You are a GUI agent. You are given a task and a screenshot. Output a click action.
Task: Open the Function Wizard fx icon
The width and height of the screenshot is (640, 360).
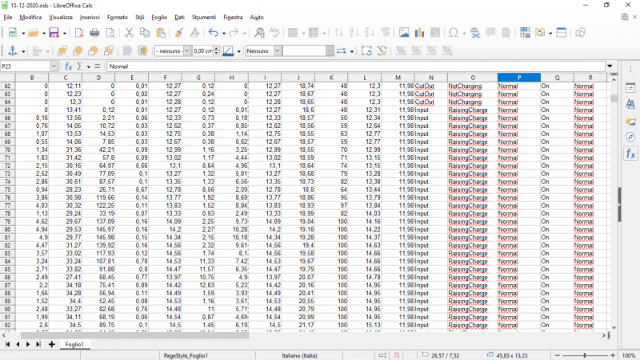coord(69,66)
